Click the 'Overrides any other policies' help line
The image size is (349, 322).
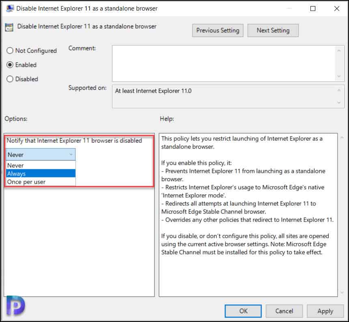tap(247, 220)
